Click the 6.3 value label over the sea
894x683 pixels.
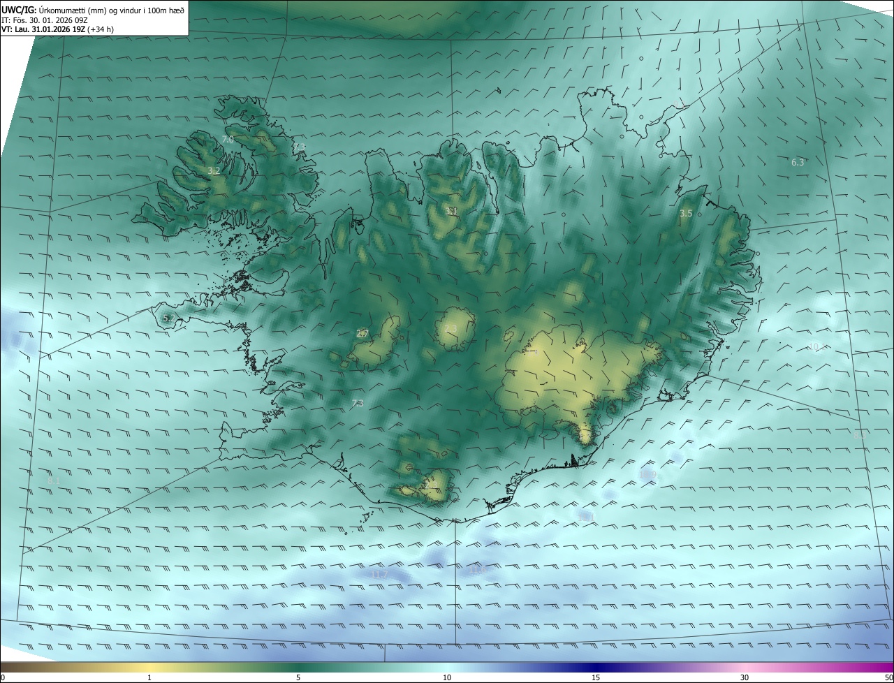798,162
